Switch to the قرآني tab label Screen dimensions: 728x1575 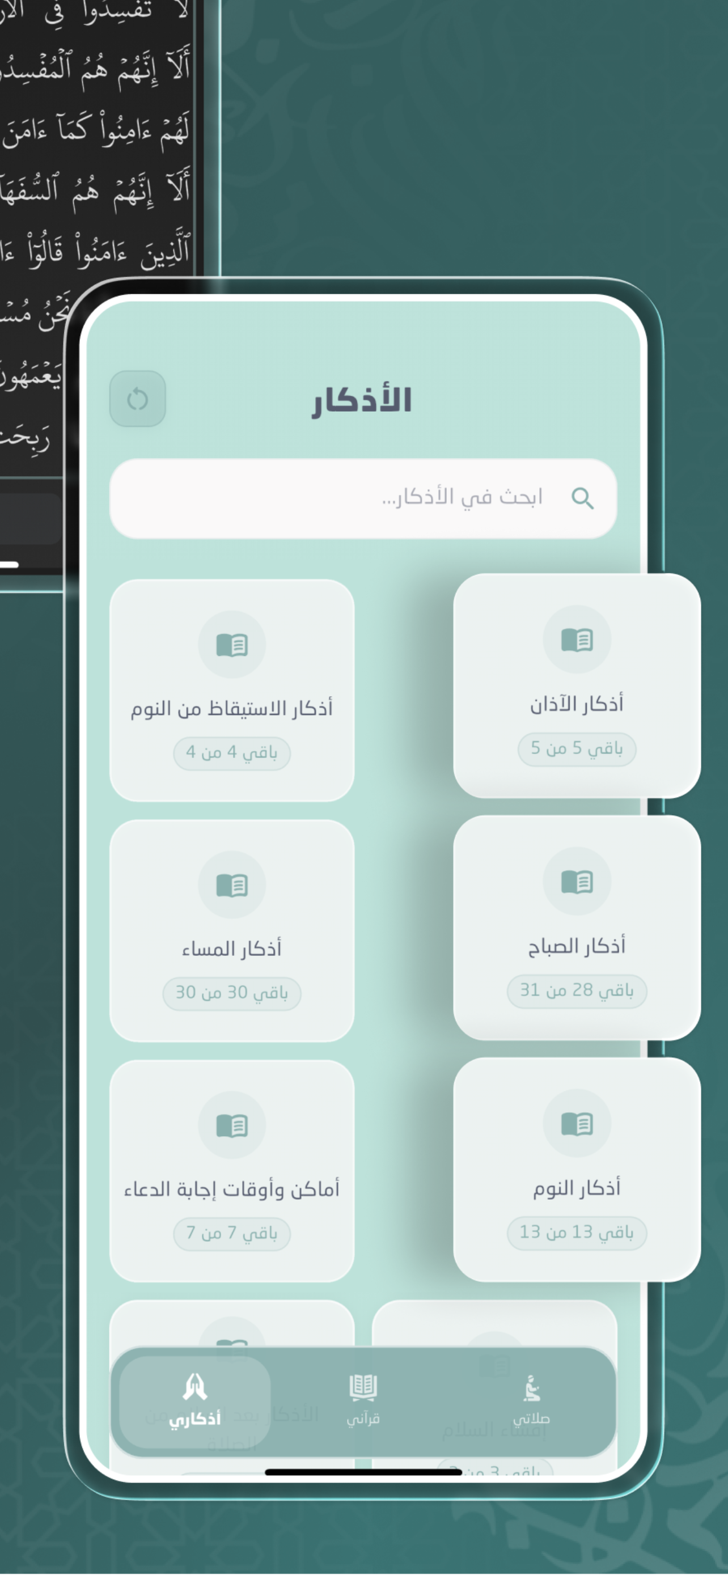[363, 1419]
